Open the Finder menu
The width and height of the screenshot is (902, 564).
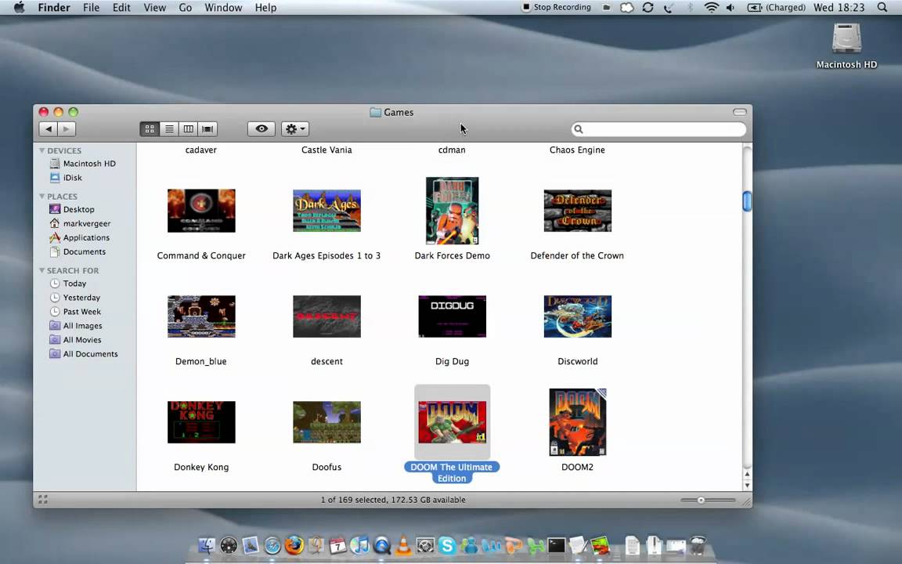[54, 8]
